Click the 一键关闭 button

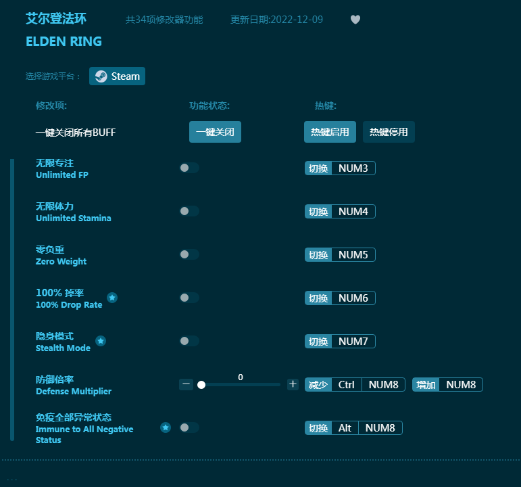click(215, 132)
